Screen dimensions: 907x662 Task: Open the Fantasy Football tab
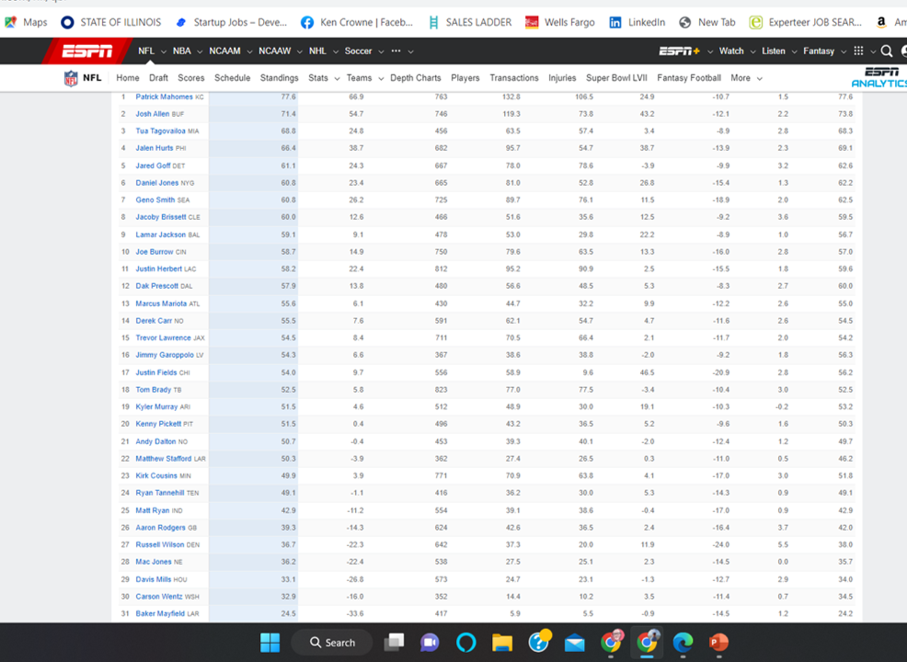point(689,78)
